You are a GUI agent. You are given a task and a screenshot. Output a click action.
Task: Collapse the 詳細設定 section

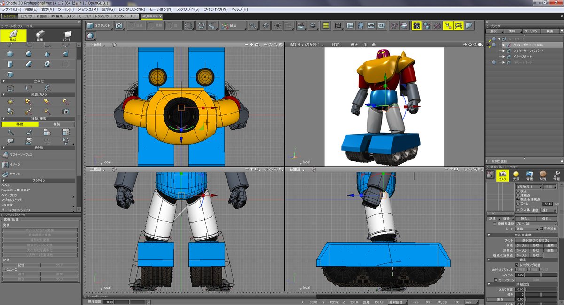(489, 284)
